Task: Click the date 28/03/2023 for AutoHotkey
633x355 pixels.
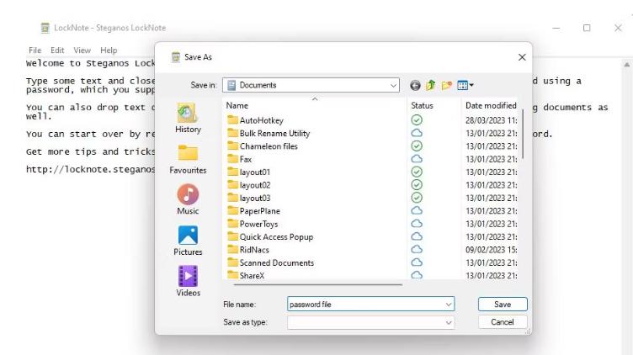Action: (x=491, y=120)
